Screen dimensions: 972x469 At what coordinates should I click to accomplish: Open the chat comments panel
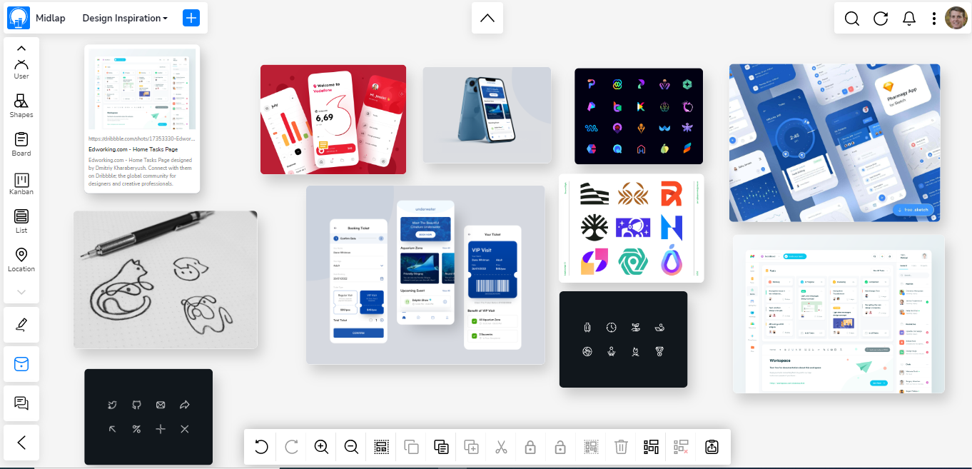click(x=21, y=403)
